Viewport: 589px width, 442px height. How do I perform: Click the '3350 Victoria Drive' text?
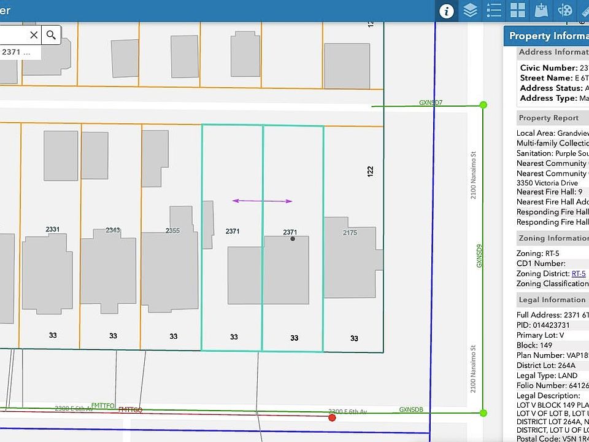(547, 183)
